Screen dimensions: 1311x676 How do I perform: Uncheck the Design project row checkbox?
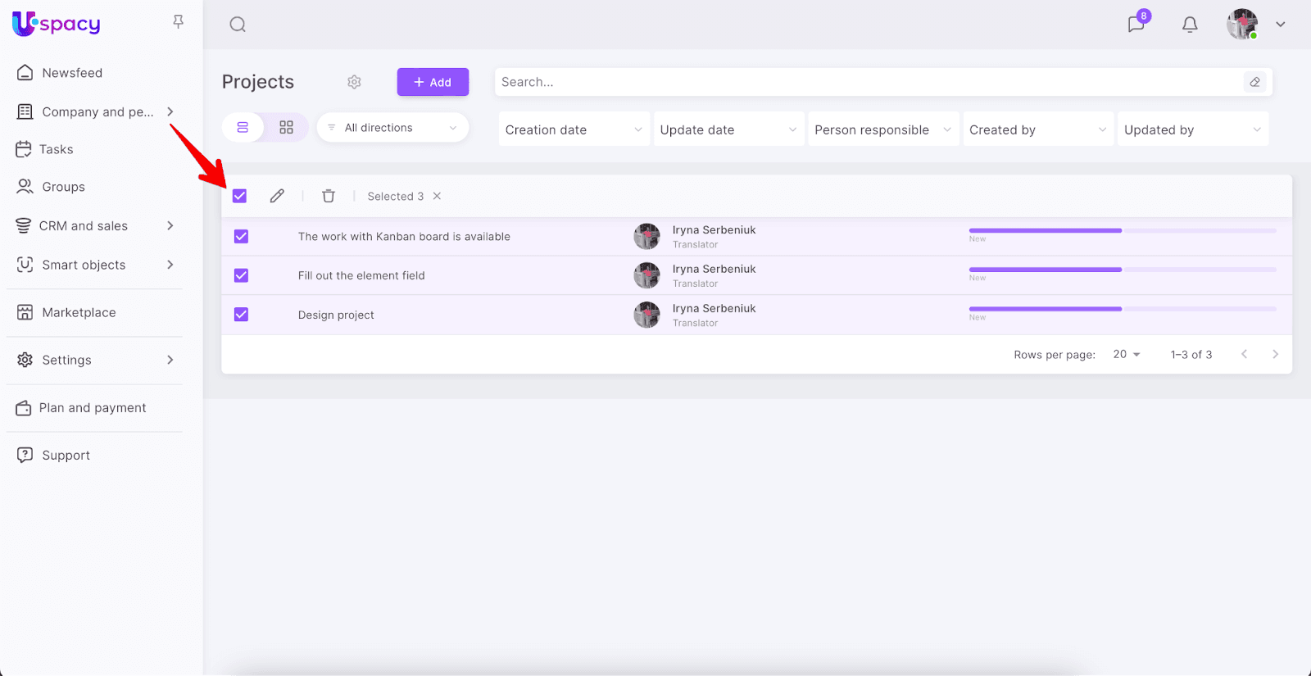[x=241, y=315]
